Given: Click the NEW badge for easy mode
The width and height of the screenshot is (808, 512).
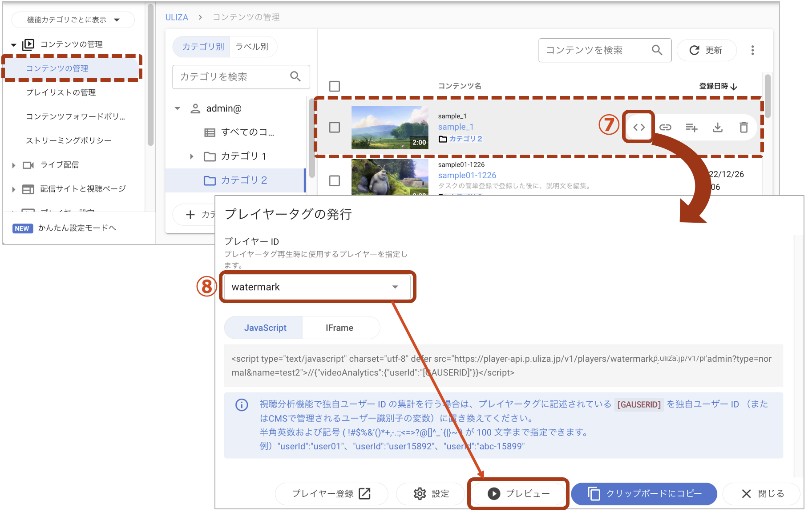Looking at the screenshot, I should pyautogui.click(x=22, y=228).
